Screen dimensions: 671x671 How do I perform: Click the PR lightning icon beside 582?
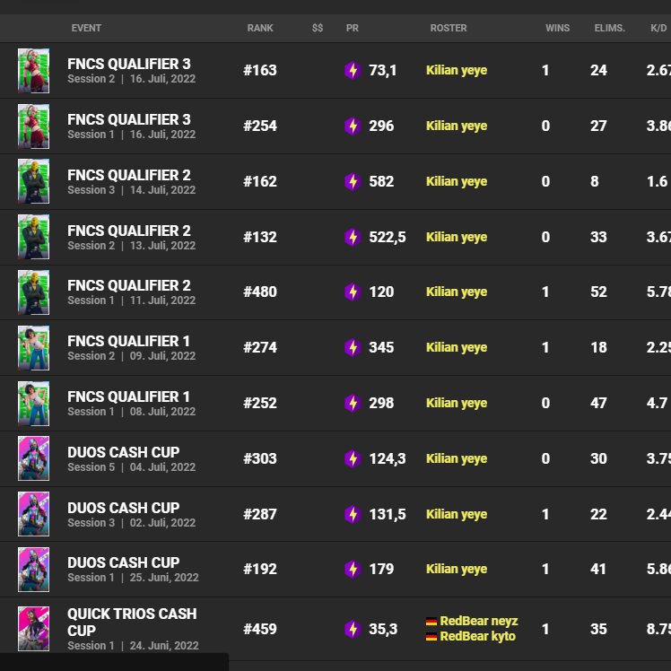click(x=353, y=181)
